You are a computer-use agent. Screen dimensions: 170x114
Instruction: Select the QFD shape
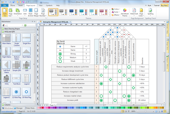coord(27,66)
